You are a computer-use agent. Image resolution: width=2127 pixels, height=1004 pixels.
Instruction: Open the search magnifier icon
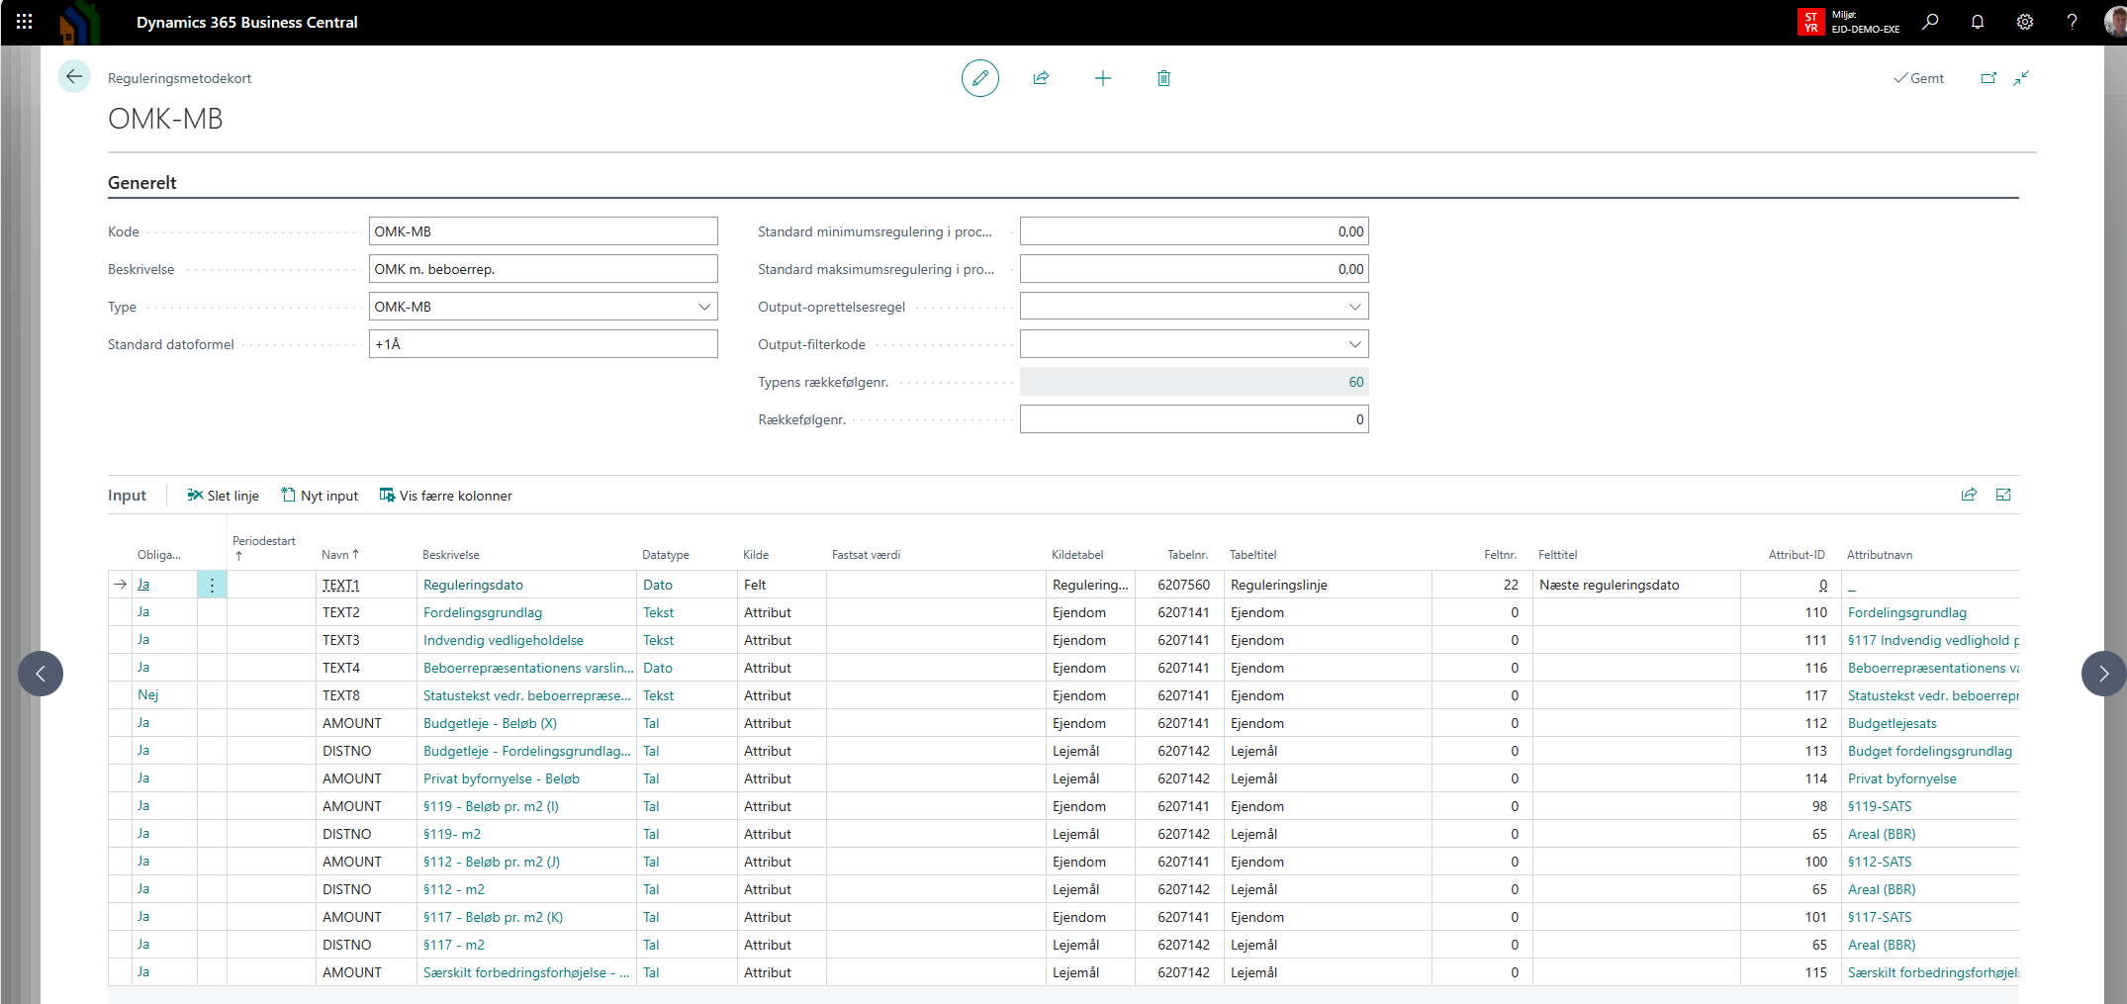[1930, 22]
